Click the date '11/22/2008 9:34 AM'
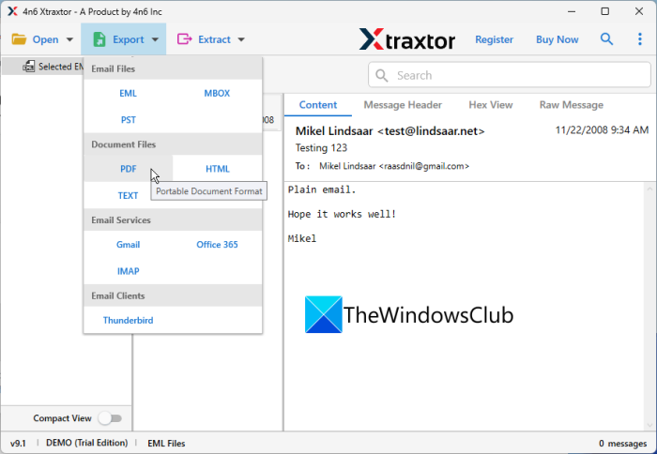Image resolution: width=657 pixels, height=454 pixels. pyautogui.click(x=602, y=130)
